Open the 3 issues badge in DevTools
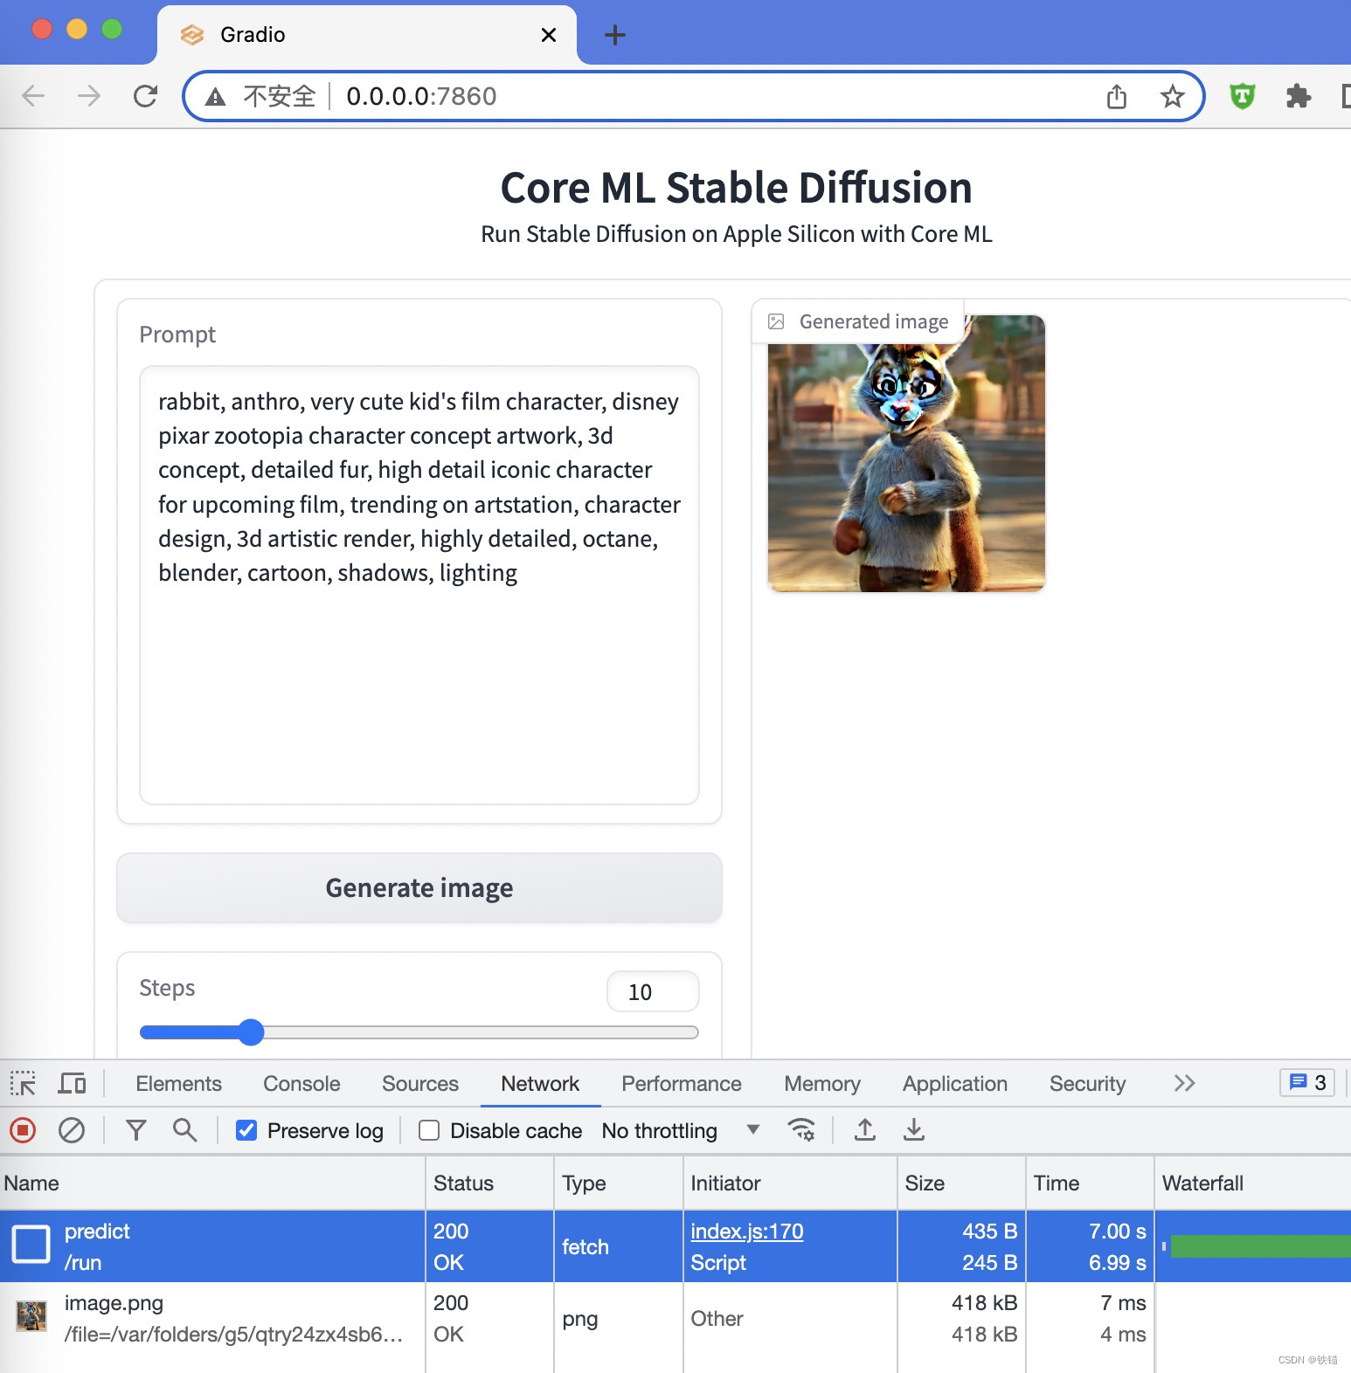Viewport: 1351px width, 1373px height. point(1307,1083)
